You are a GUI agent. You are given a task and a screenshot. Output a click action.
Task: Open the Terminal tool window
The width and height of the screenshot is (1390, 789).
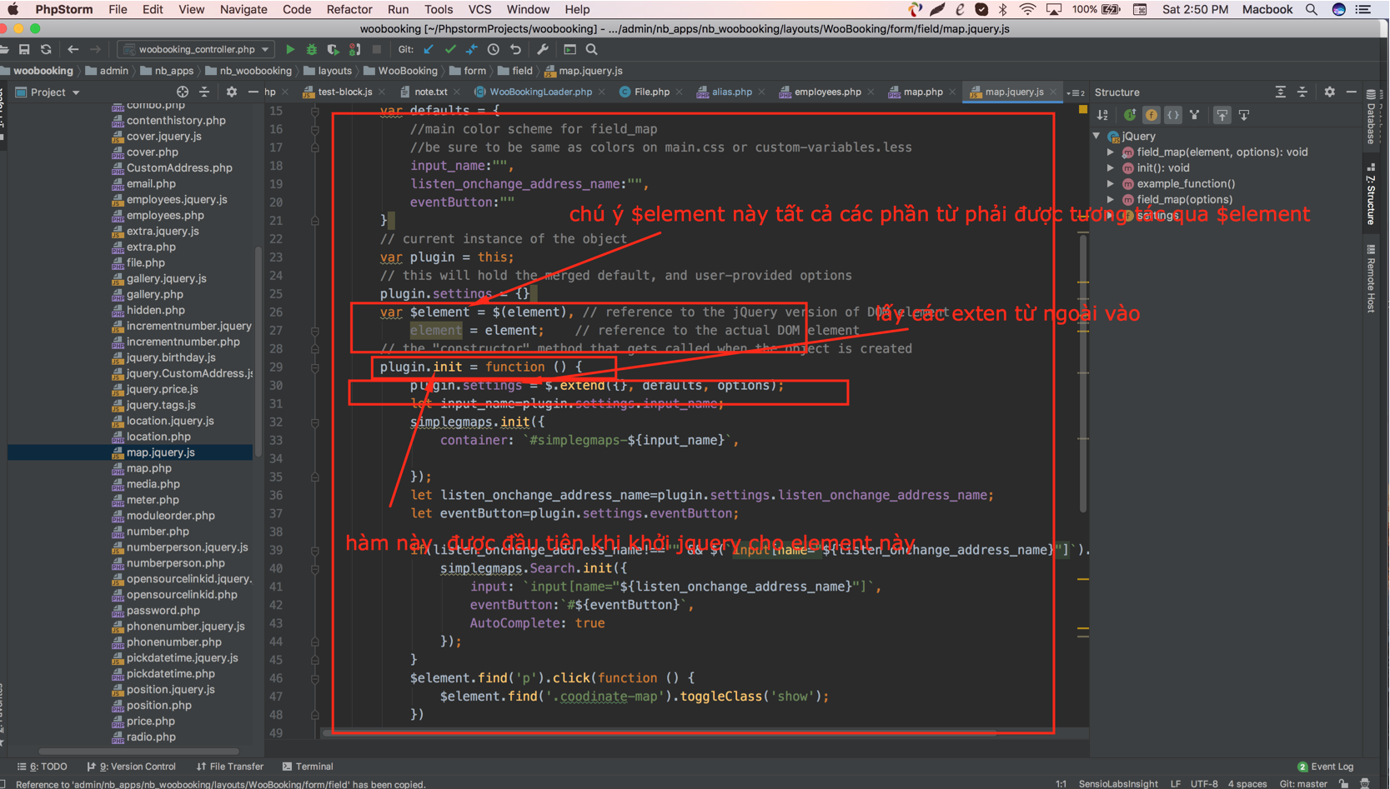click(309, 767)
